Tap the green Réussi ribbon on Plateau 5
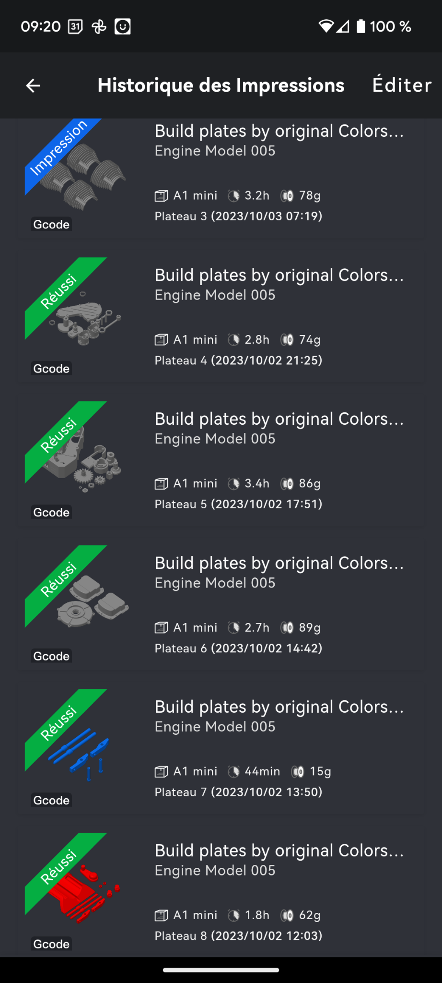The image size is (442, 983). tap(58, 436)
